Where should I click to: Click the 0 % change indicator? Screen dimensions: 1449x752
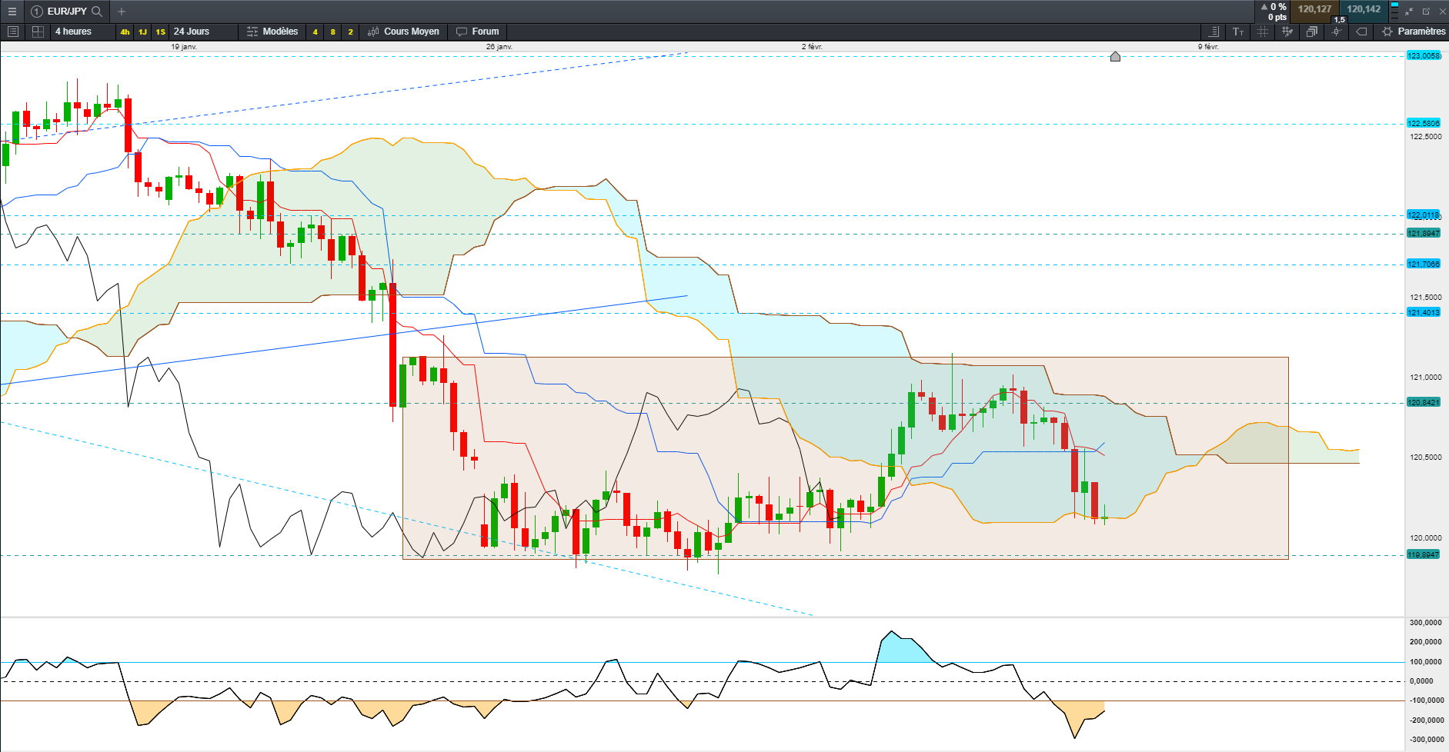click(1274, 7)
